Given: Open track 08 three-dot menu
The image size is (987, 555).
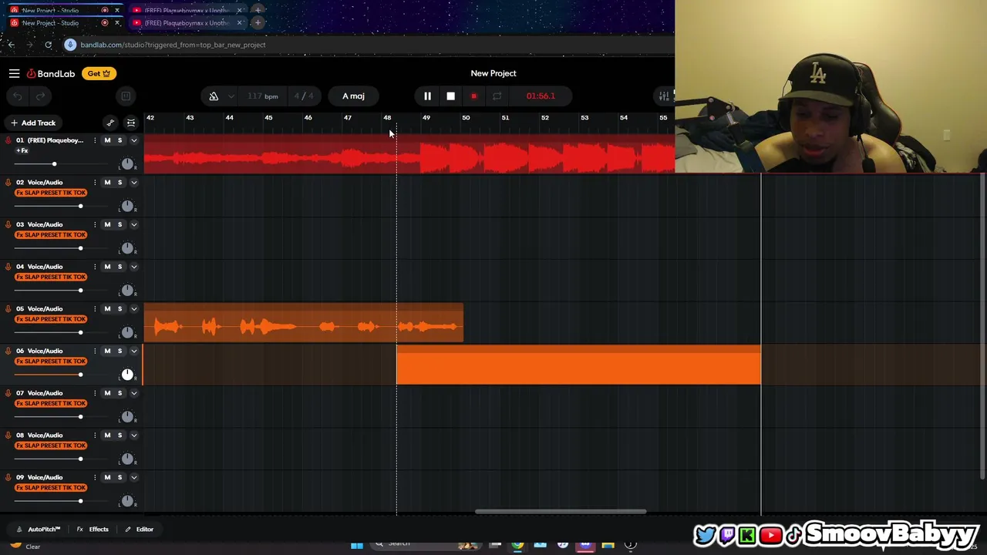Looking at the screenshot, I should tap(95, 436).
